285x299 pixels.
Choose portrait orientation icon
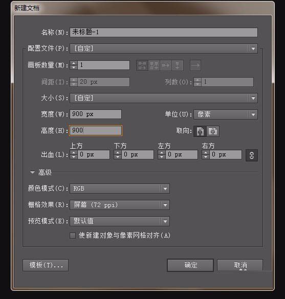coord(200,131)
